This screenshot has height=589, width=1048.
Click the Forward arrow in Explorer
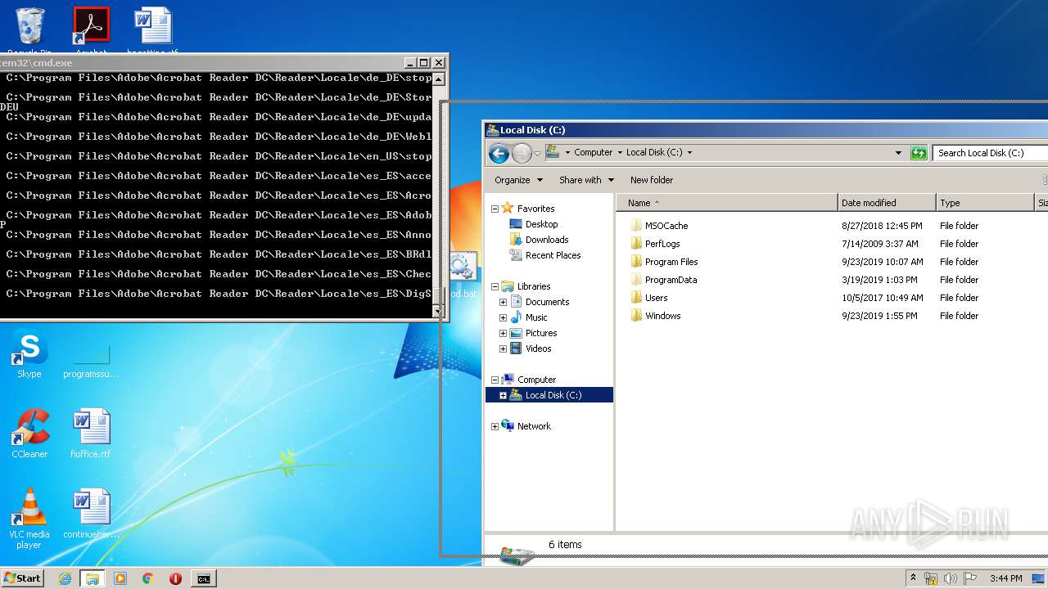pyautogui.click(x=522, y=153)
